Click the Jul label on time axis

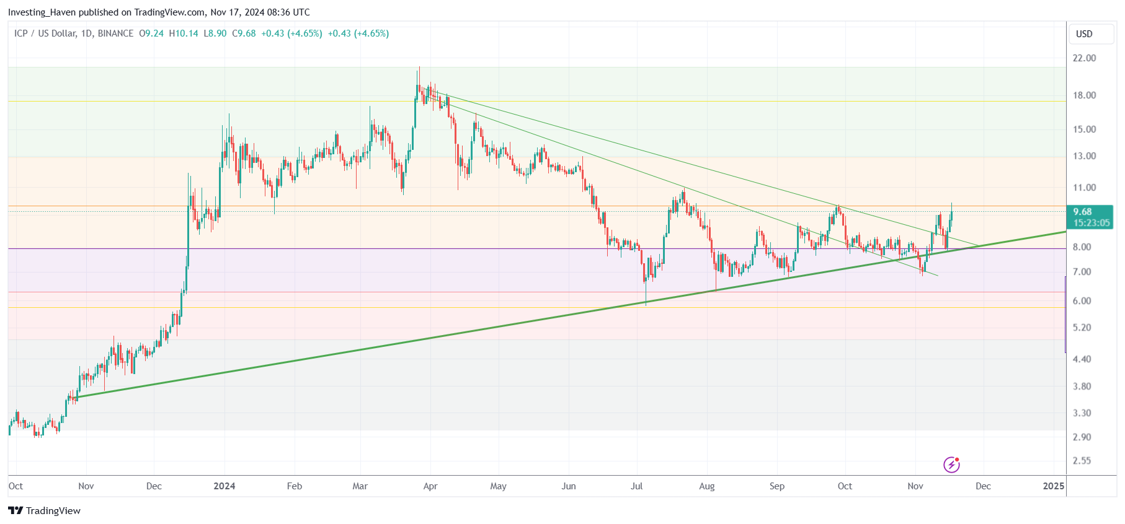[637, 486]
